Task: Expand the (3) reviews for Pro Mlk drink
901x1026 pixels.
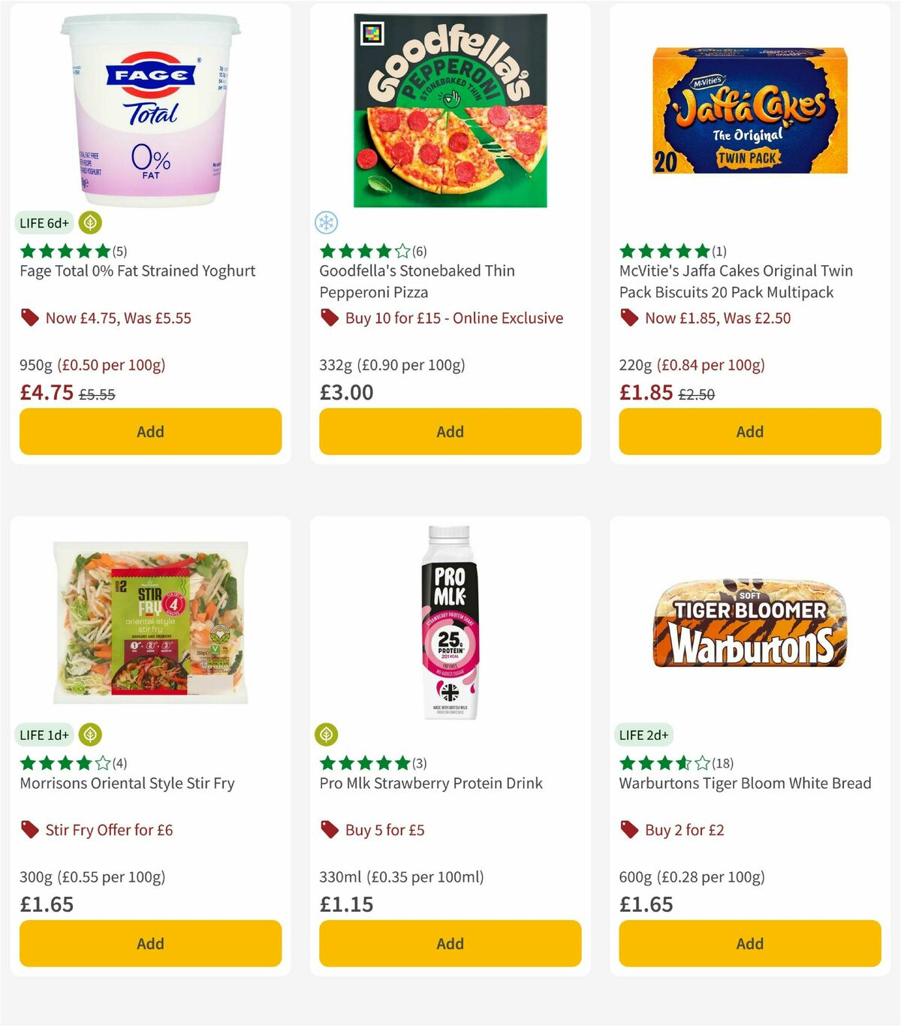Action: point(419,762)
